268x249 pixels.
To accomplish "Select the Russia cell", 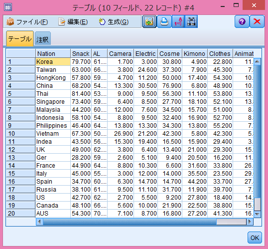I will (53, 190).
